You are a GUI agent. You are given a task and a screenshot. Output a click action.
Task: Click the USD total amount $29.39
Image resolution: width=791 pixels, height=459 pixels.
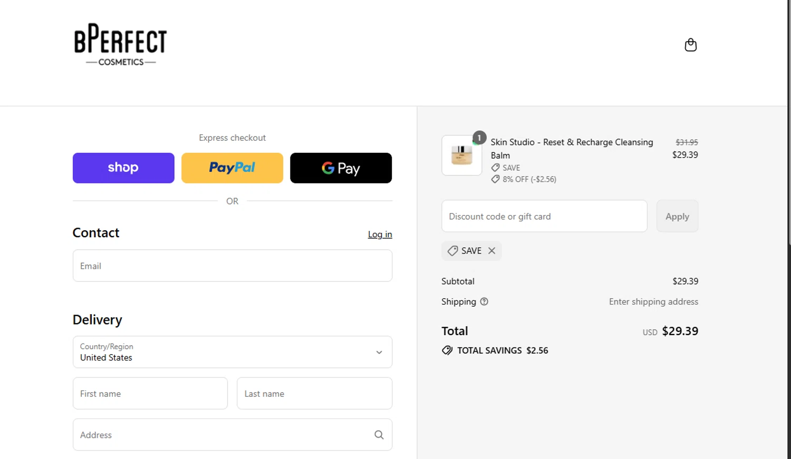tap(680, 331)
